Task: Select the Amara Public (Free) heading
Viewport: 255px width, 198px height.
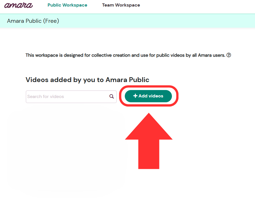Action: point(33,21)
